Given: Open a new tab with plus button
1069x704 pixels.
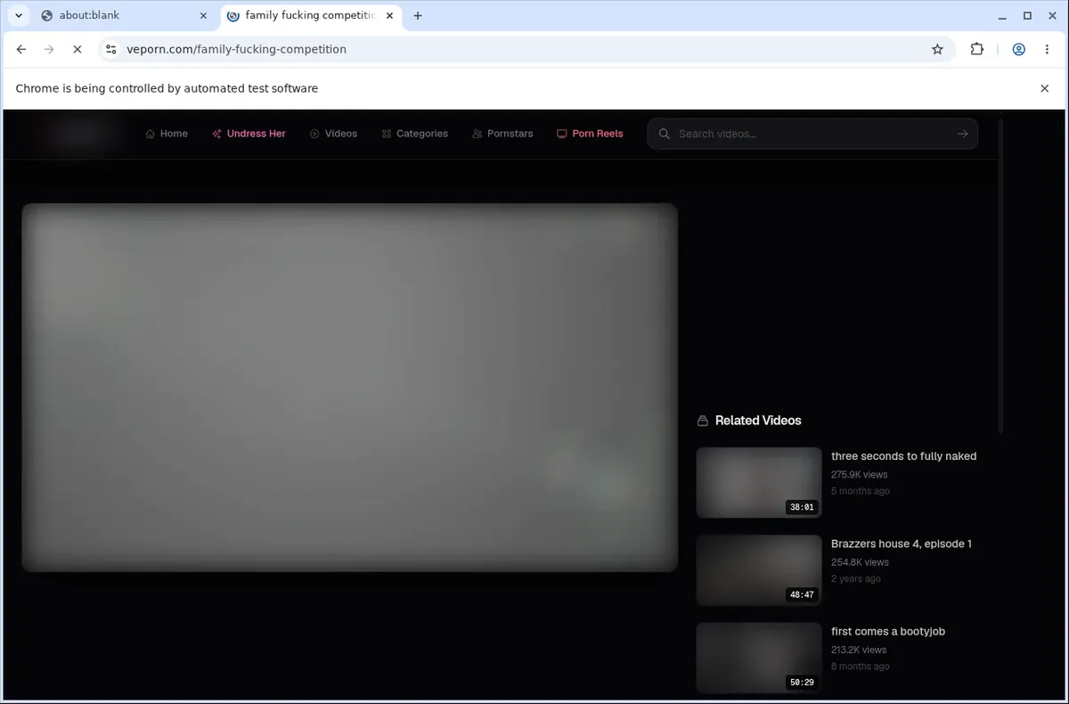Looking at the screenshot, I should [x=418, y=15].
